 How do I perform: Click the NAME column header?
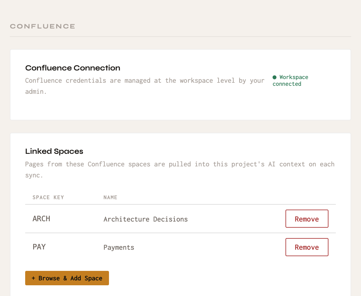110,197
